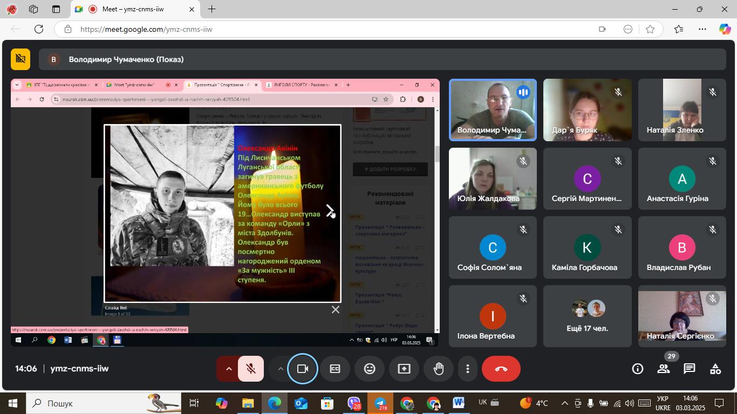
Task: Click meeting code ymz-cnms-iiw at bottom left
Action: pos(79,369)
